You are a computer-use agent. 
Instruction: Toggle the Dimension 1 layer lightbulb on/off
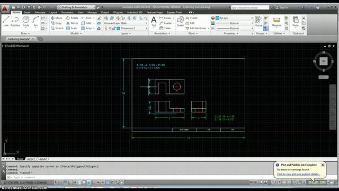106,28
